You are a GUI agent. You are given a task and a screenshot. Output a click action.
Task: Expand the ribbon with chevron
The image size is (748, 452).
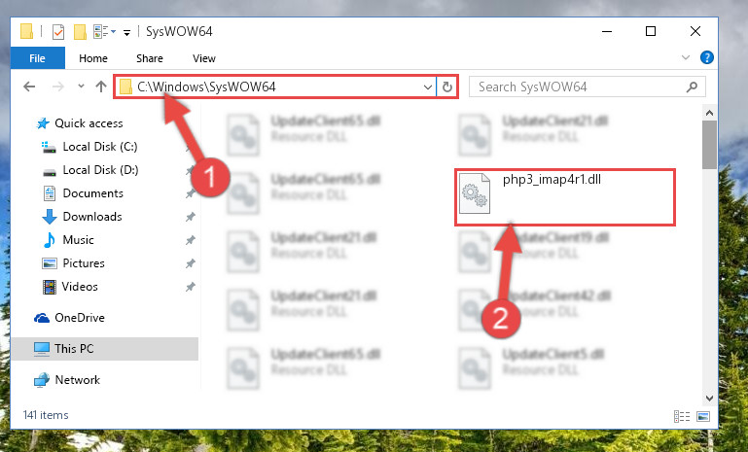pyautogui.click(x=686, y=57)
